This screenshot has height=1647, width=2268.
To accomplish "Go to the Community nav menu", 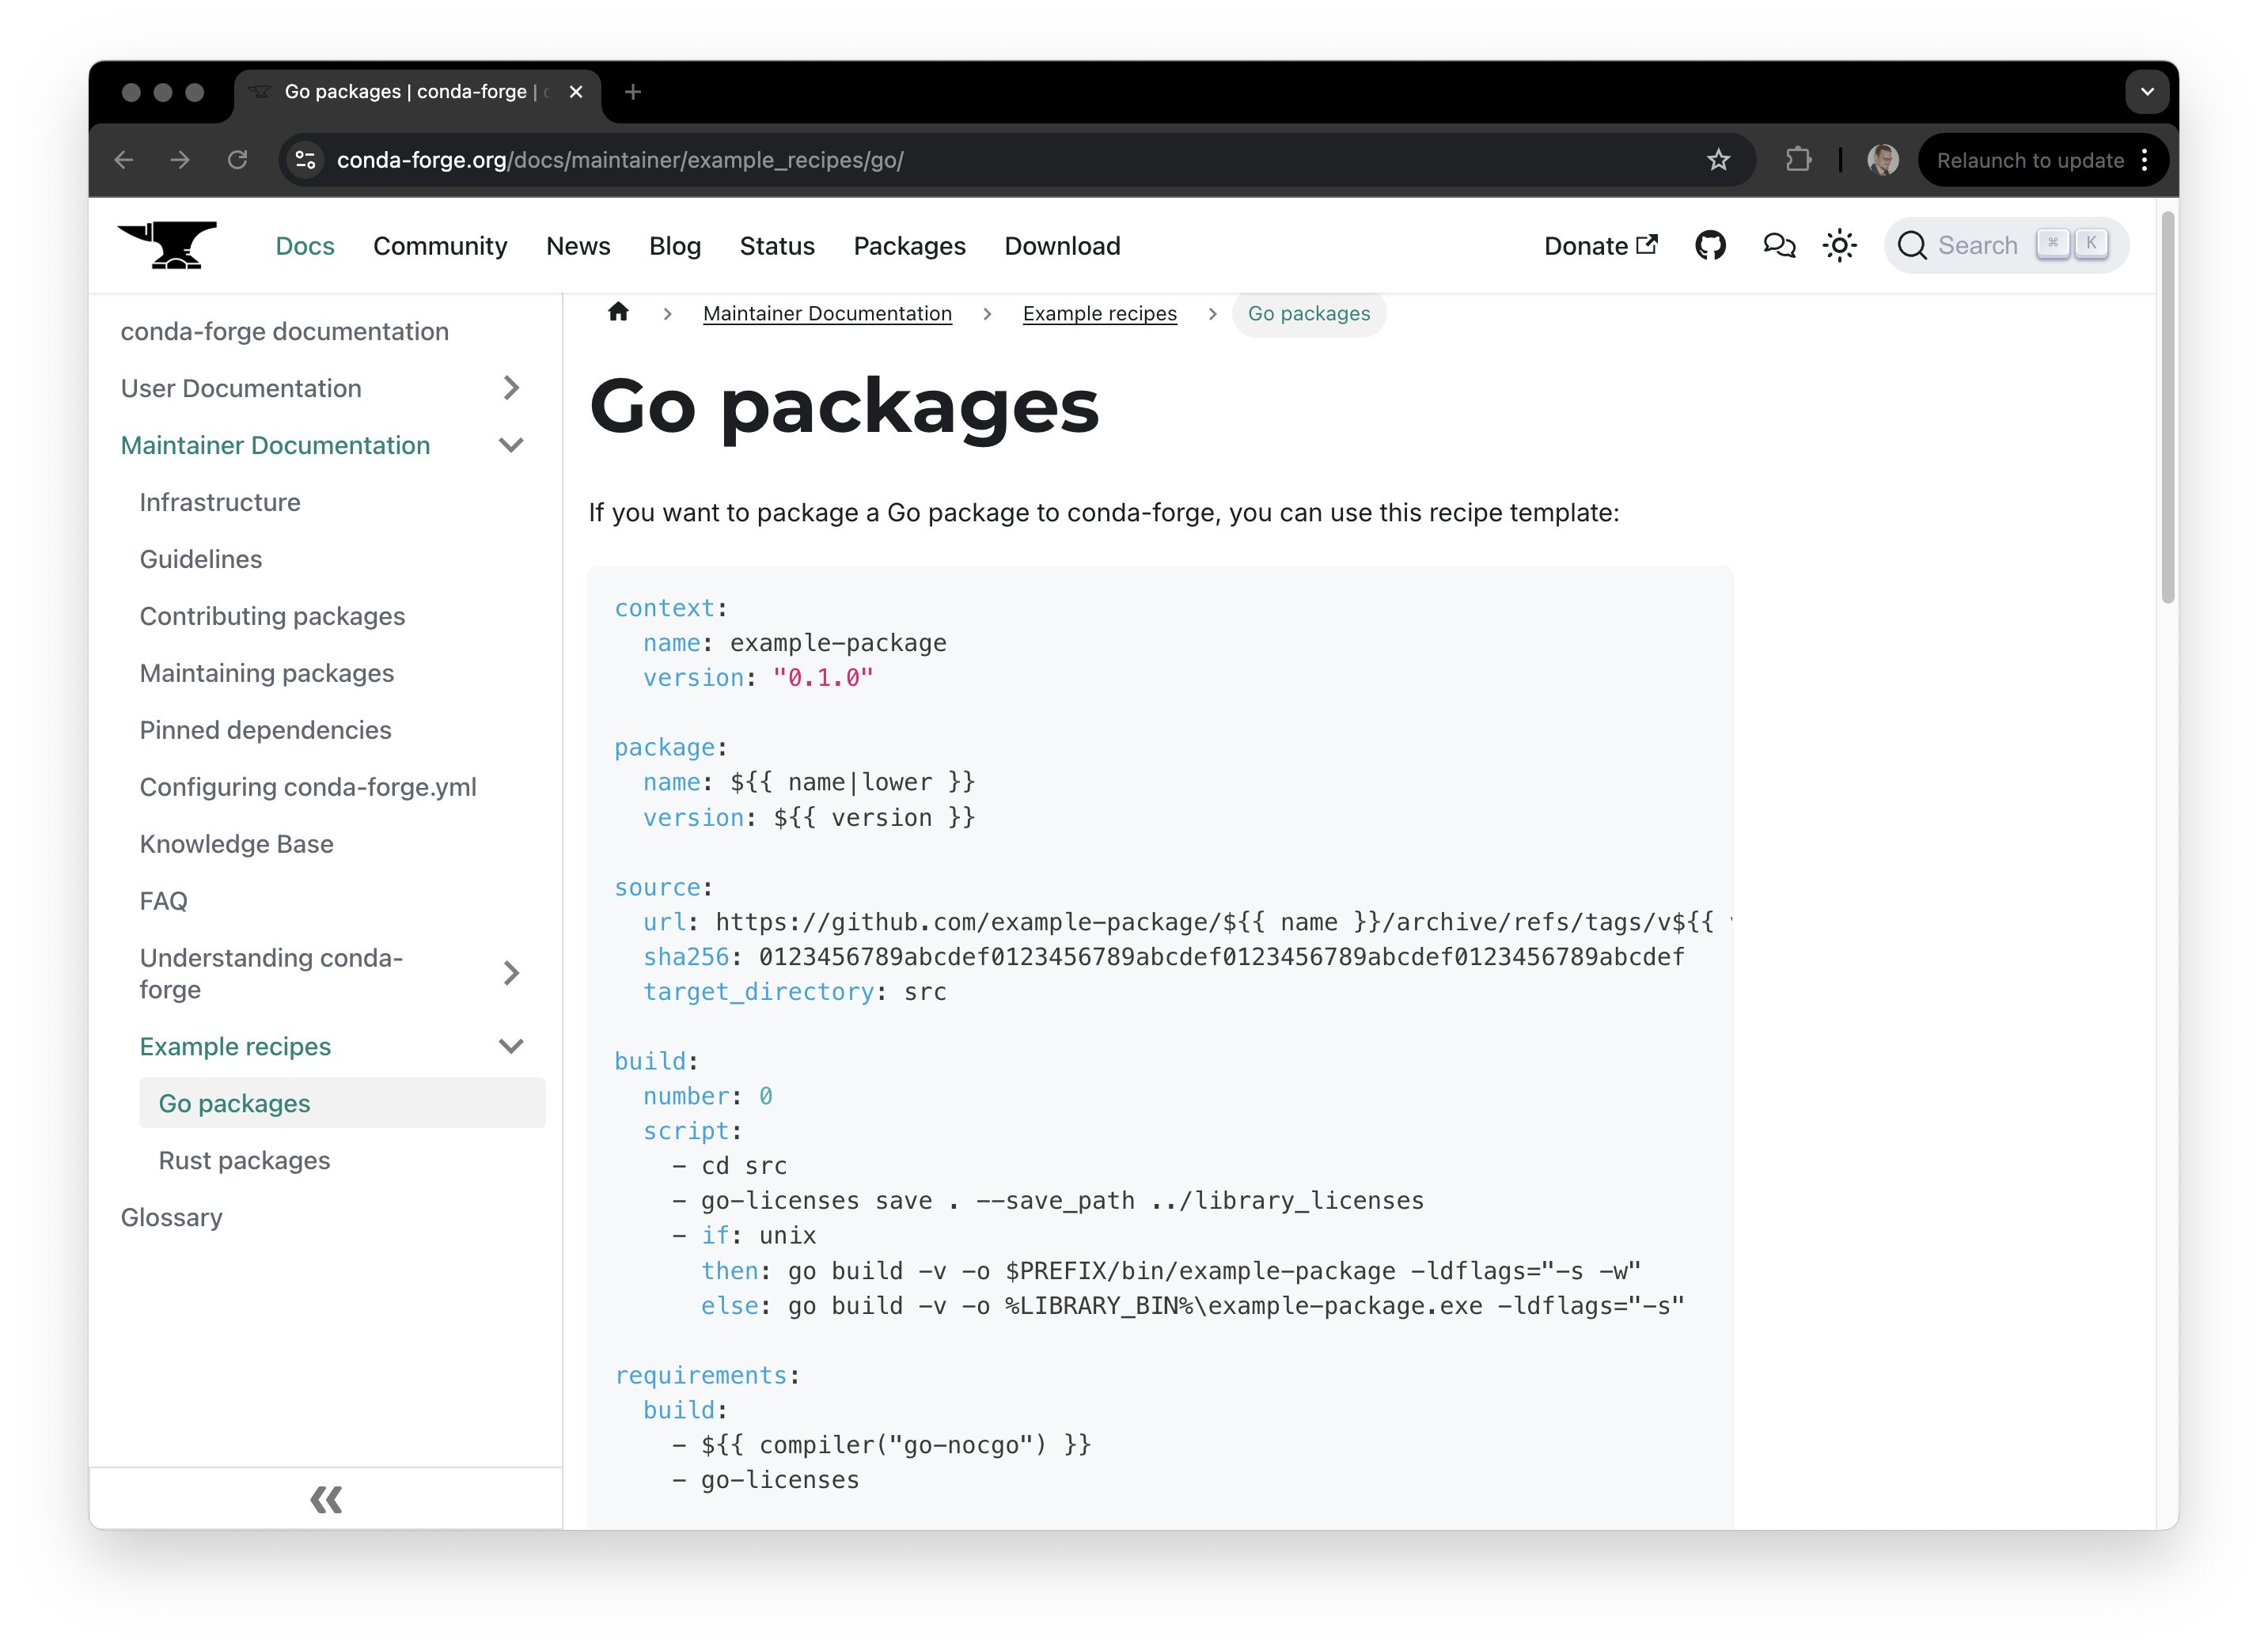I will click(x=440, y=246).
